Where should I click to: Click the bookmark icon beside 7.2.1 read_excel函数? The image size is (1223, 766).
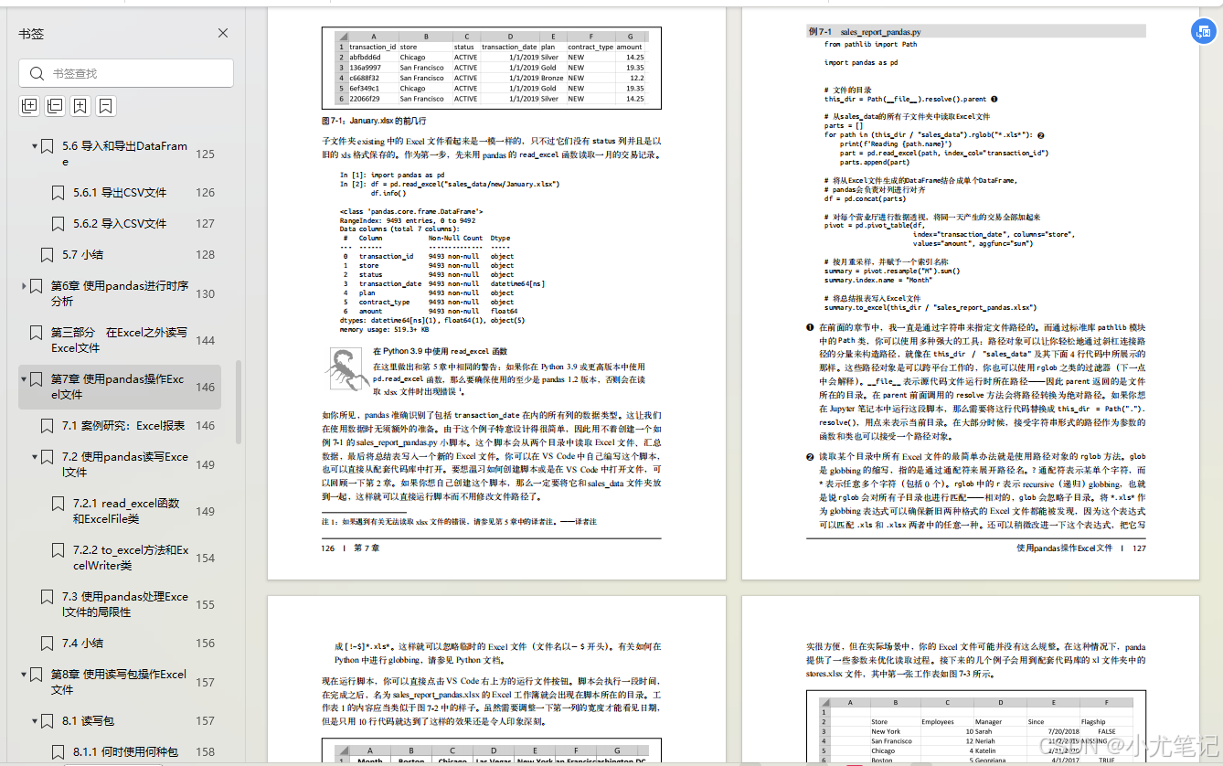point(58,504)
